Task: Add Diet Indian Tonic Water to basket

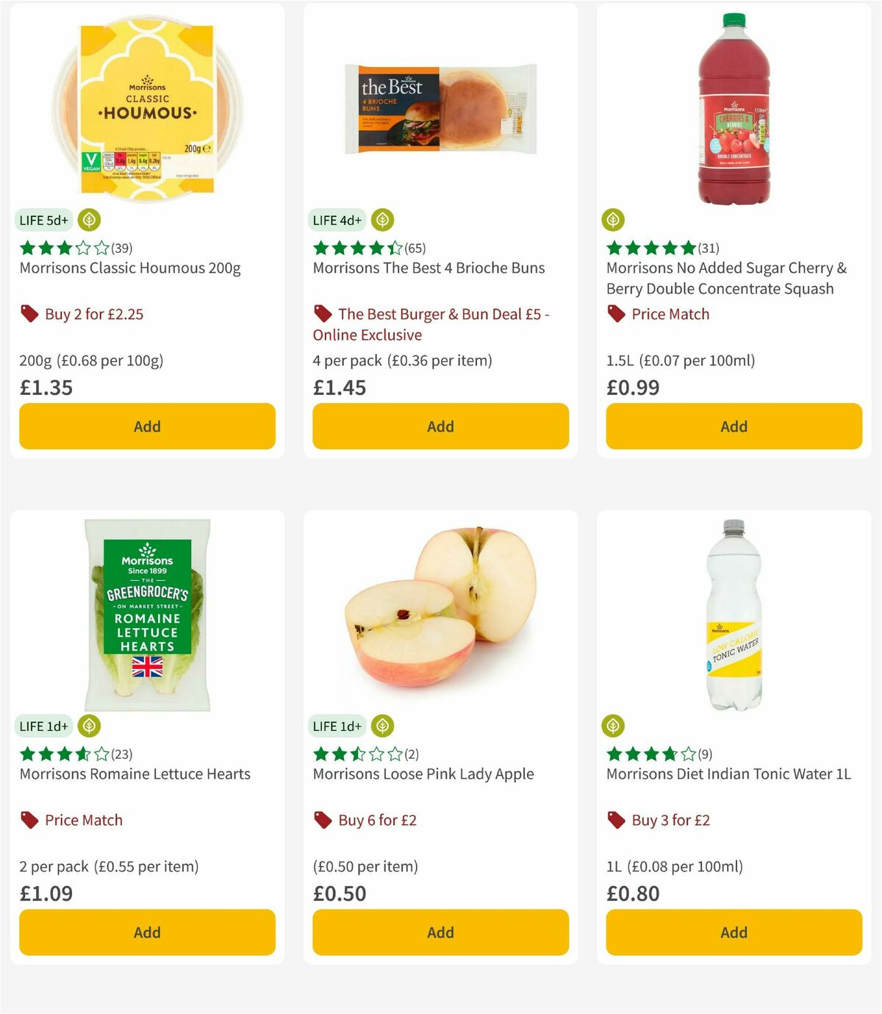Action: pos(733,932)
